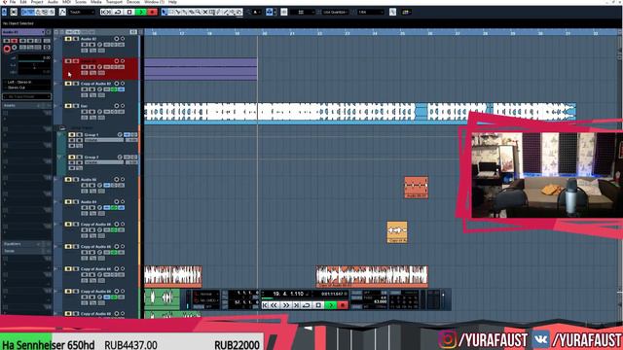Click Rewind in the floating transport panel

pyautogui.click(x=275, y=305)
